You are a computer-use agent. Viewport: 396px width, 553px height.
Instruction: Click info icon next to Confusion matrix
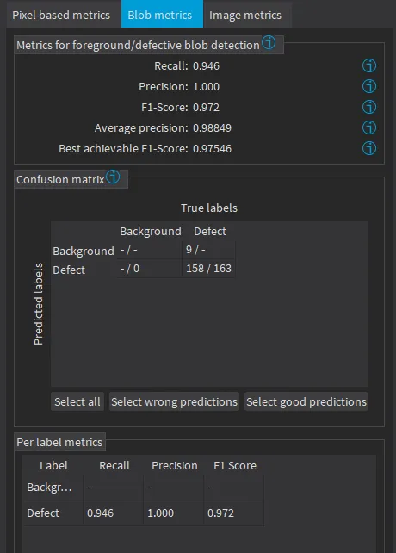[113, 177]
